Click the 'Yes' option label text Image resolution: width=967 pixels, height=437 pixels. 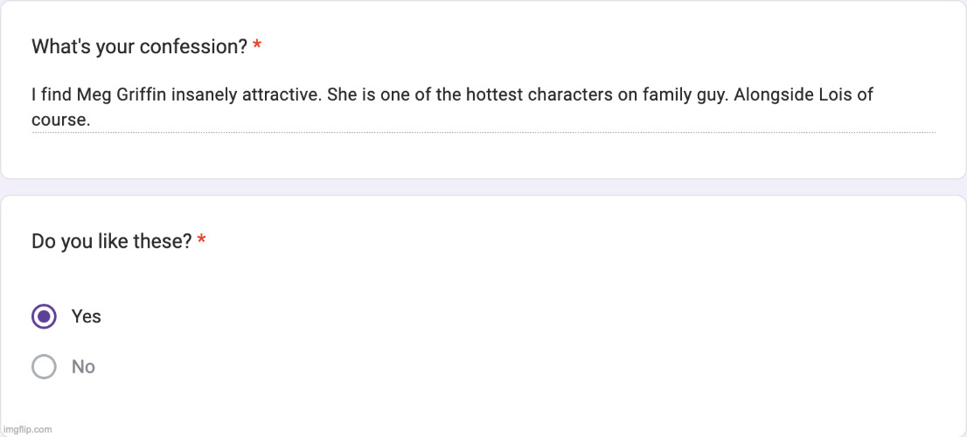pos(87,316)
